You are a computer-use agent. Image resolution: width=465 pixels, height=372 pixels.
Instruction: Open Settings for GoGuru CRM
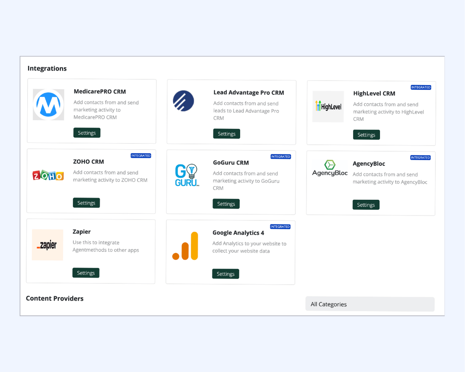(x=226, y=204)
